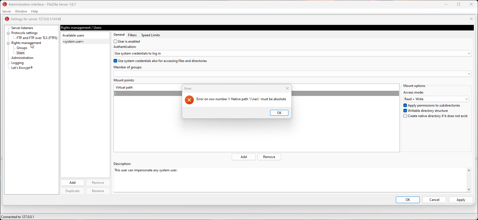Select Logging in settings tree
The height and width of the screenshot is (220, 478).
[x=17, y=63]
